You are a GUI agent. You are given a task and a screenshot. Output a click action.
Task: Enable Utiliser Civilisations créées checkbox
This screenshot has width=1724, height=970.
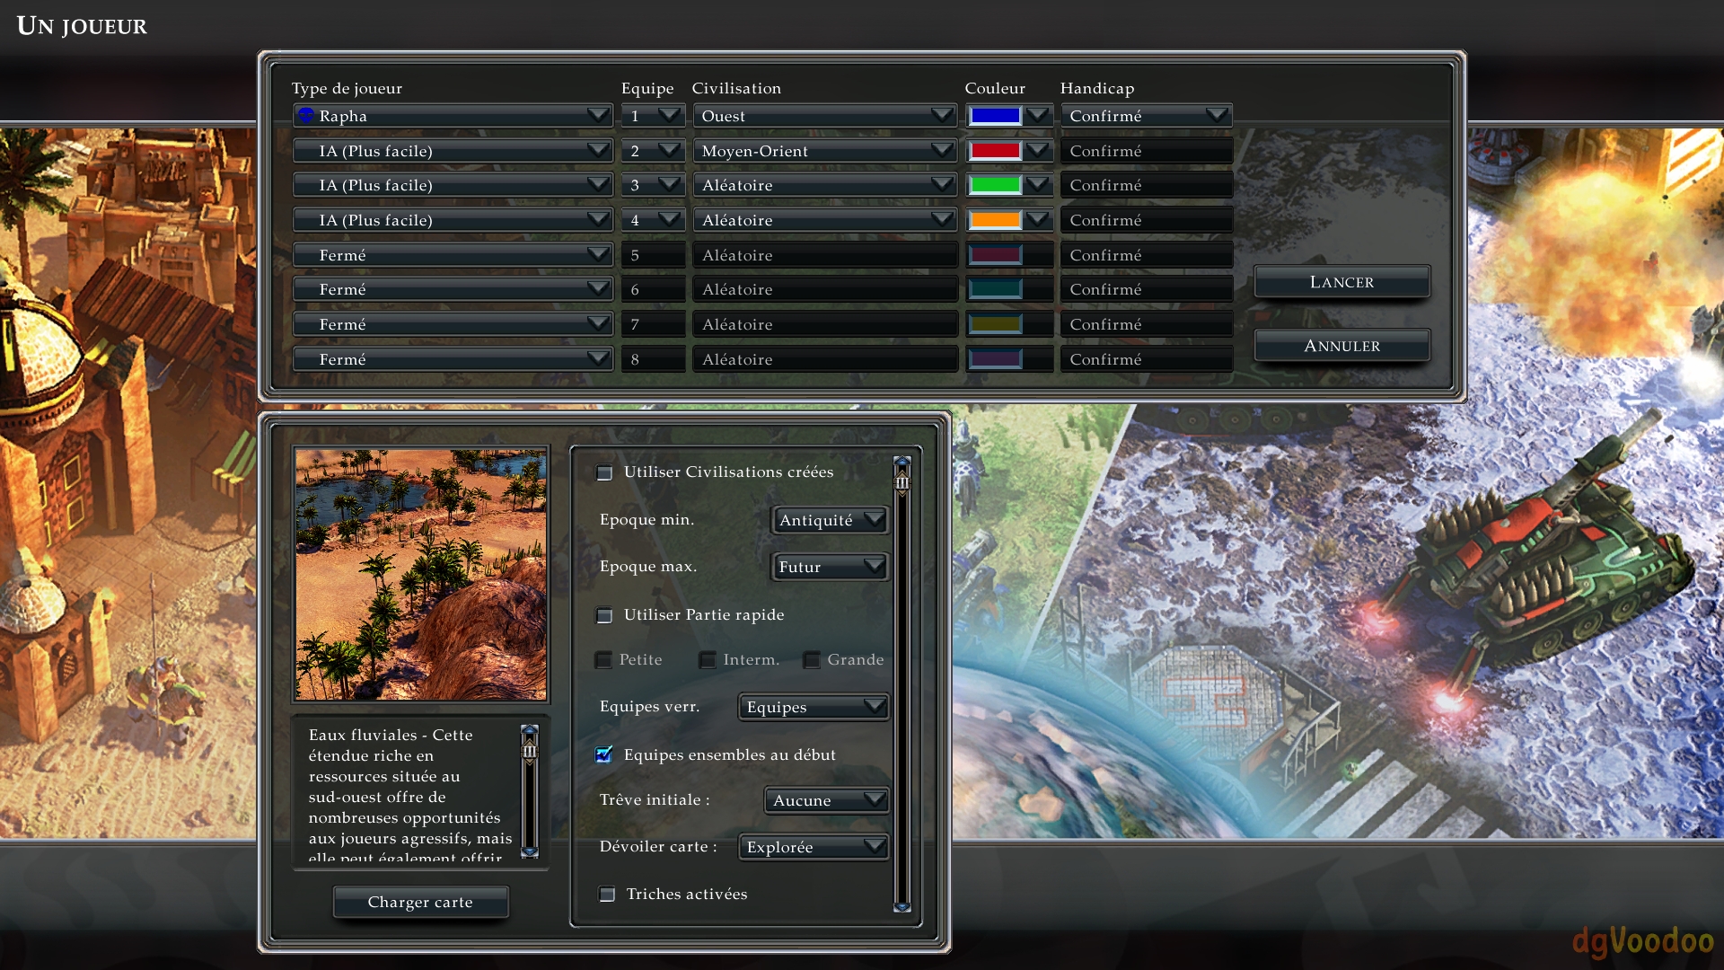point(605,472)
